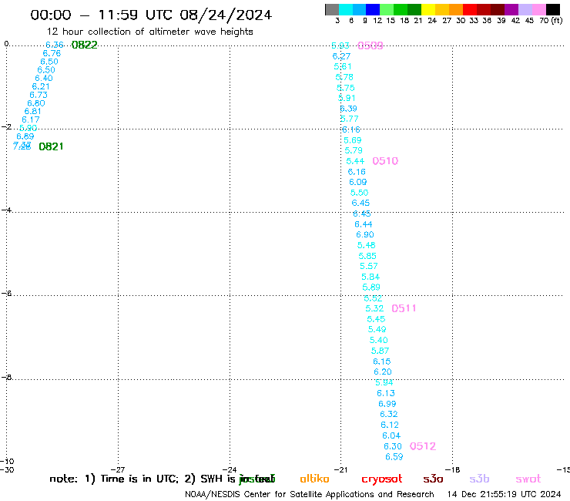Click the lavender 's3b' legend label
This screenshot has width=570, height=501.
click(479, 479)
